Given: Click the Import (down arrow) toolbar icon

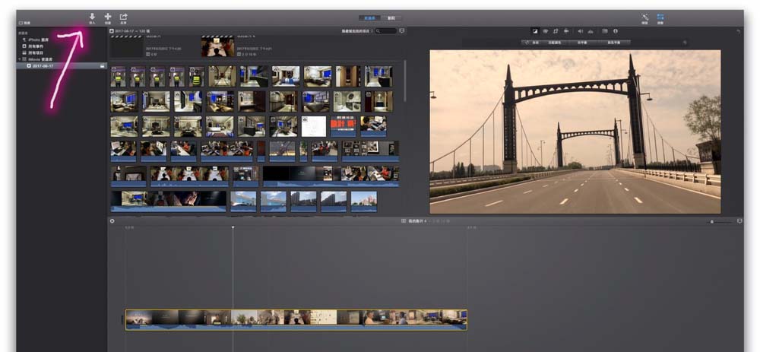Looking at the screenshot, I should [92, 17].
